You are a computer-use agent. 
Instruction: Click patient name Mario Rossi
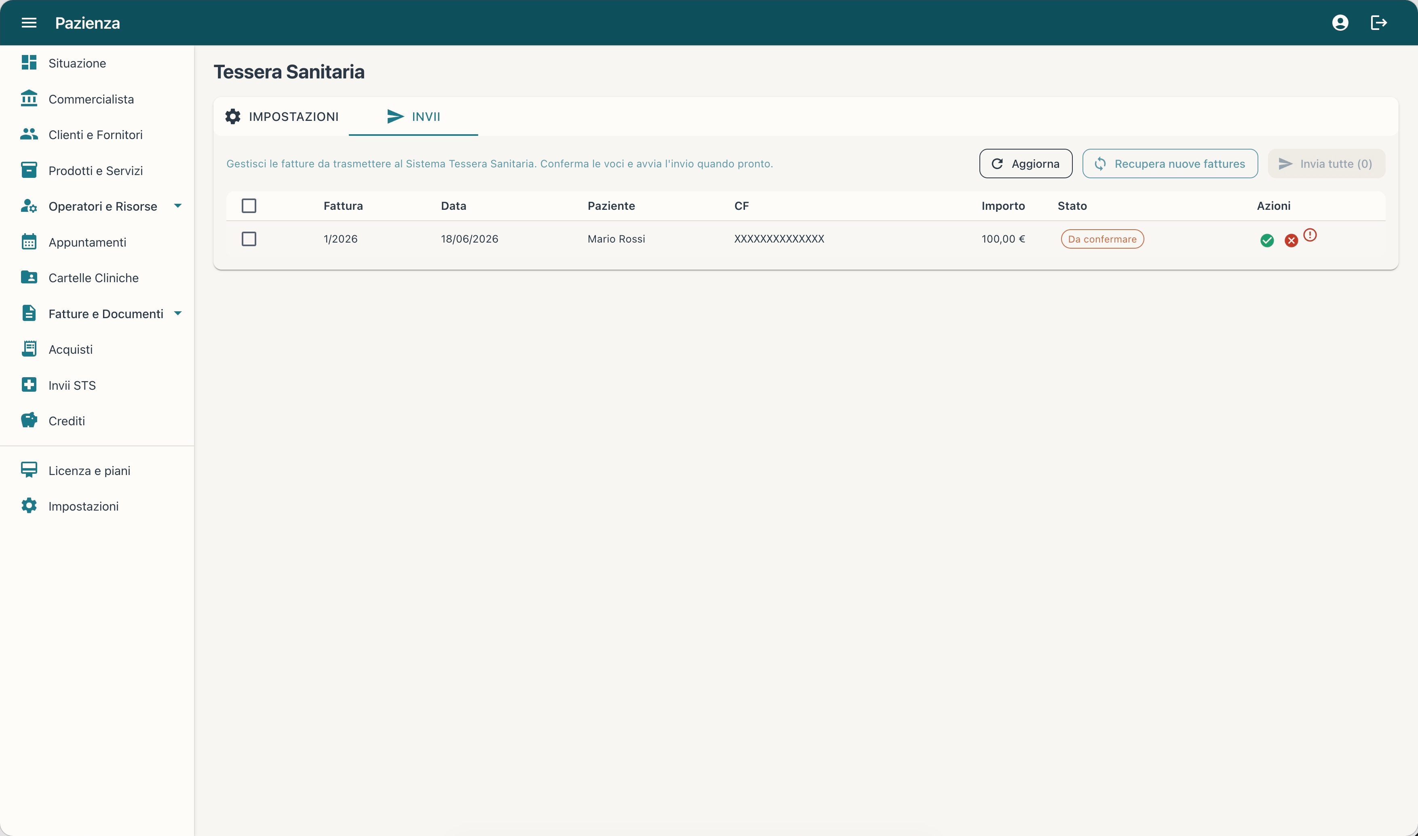coord(616,239)
